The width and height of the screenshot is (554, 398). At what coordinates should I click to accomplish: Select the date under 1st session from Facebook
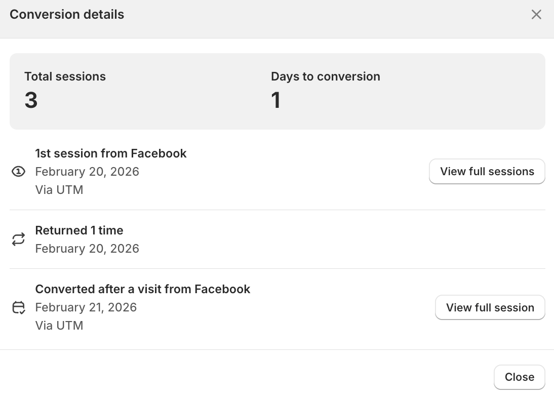(87, 172)
